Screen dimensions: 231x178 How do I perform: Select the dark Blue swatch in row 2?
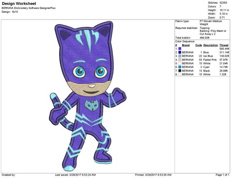pos(180,52)
